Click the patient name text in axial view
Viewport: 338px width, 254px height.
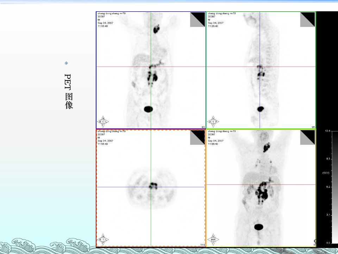(x=112, y=131)
